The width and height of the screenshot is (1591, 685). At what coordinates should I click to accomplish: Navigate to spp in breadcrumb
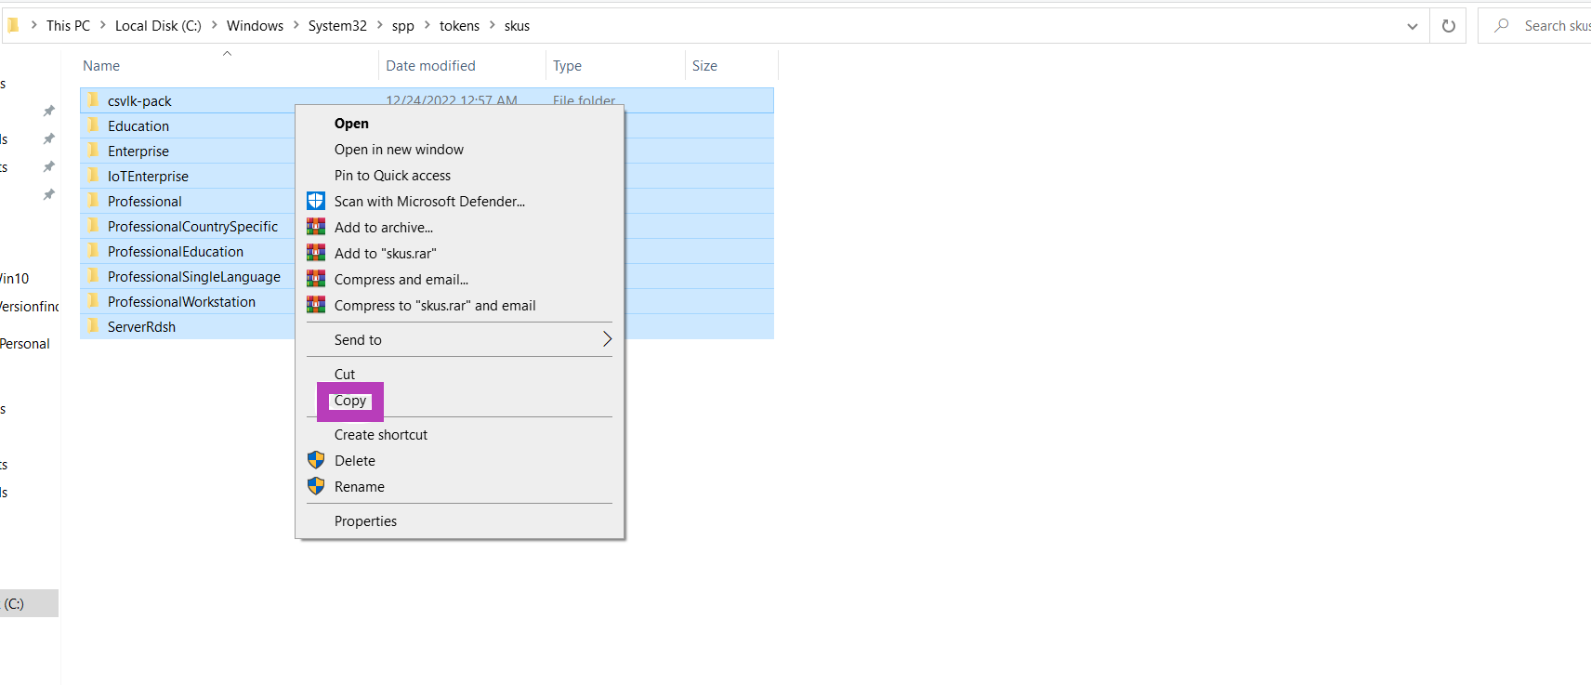(x=402, y=26)
